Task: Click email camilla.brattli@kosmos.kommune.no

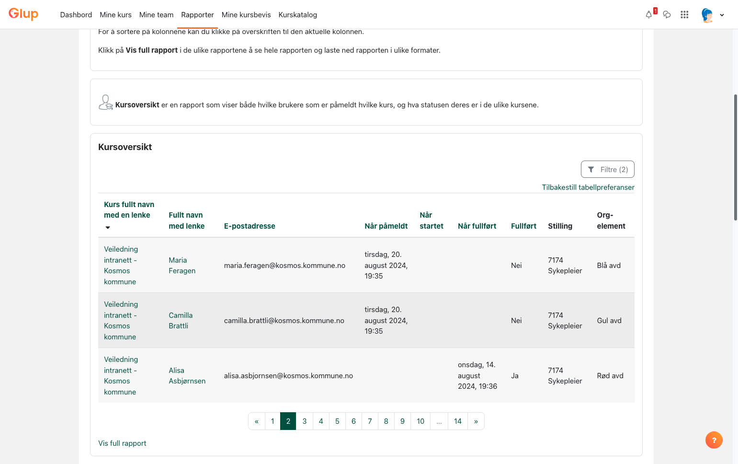Action: 284,321
